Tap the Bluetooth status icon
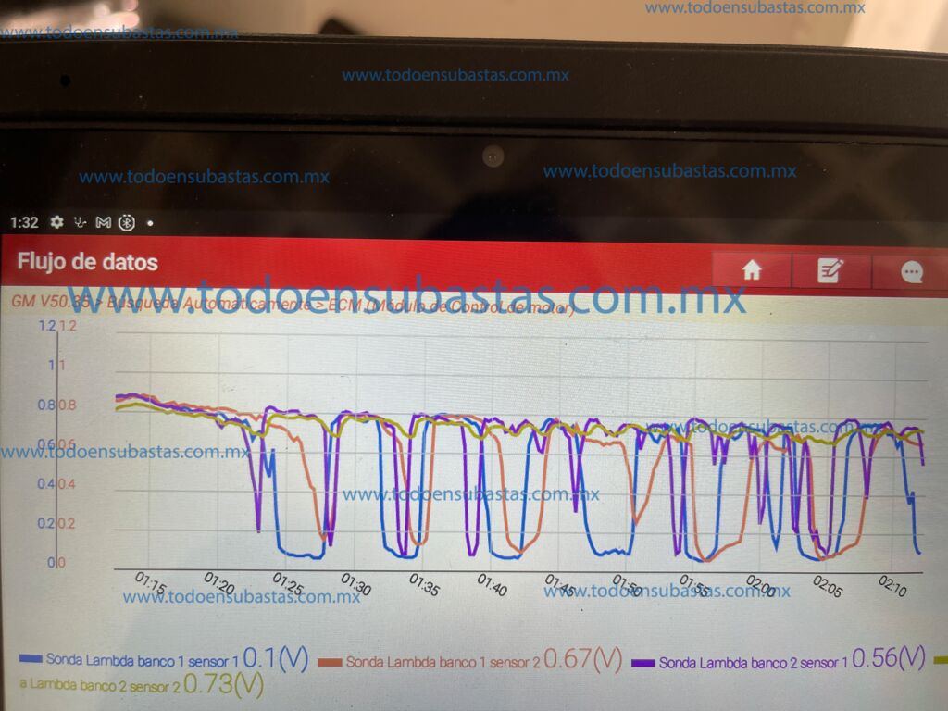Screen dimensions: 948x711 [x=128, y=222]
